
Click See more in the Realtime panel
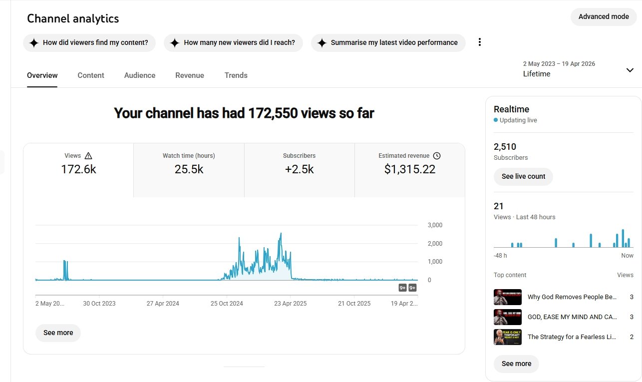(516, 364)
